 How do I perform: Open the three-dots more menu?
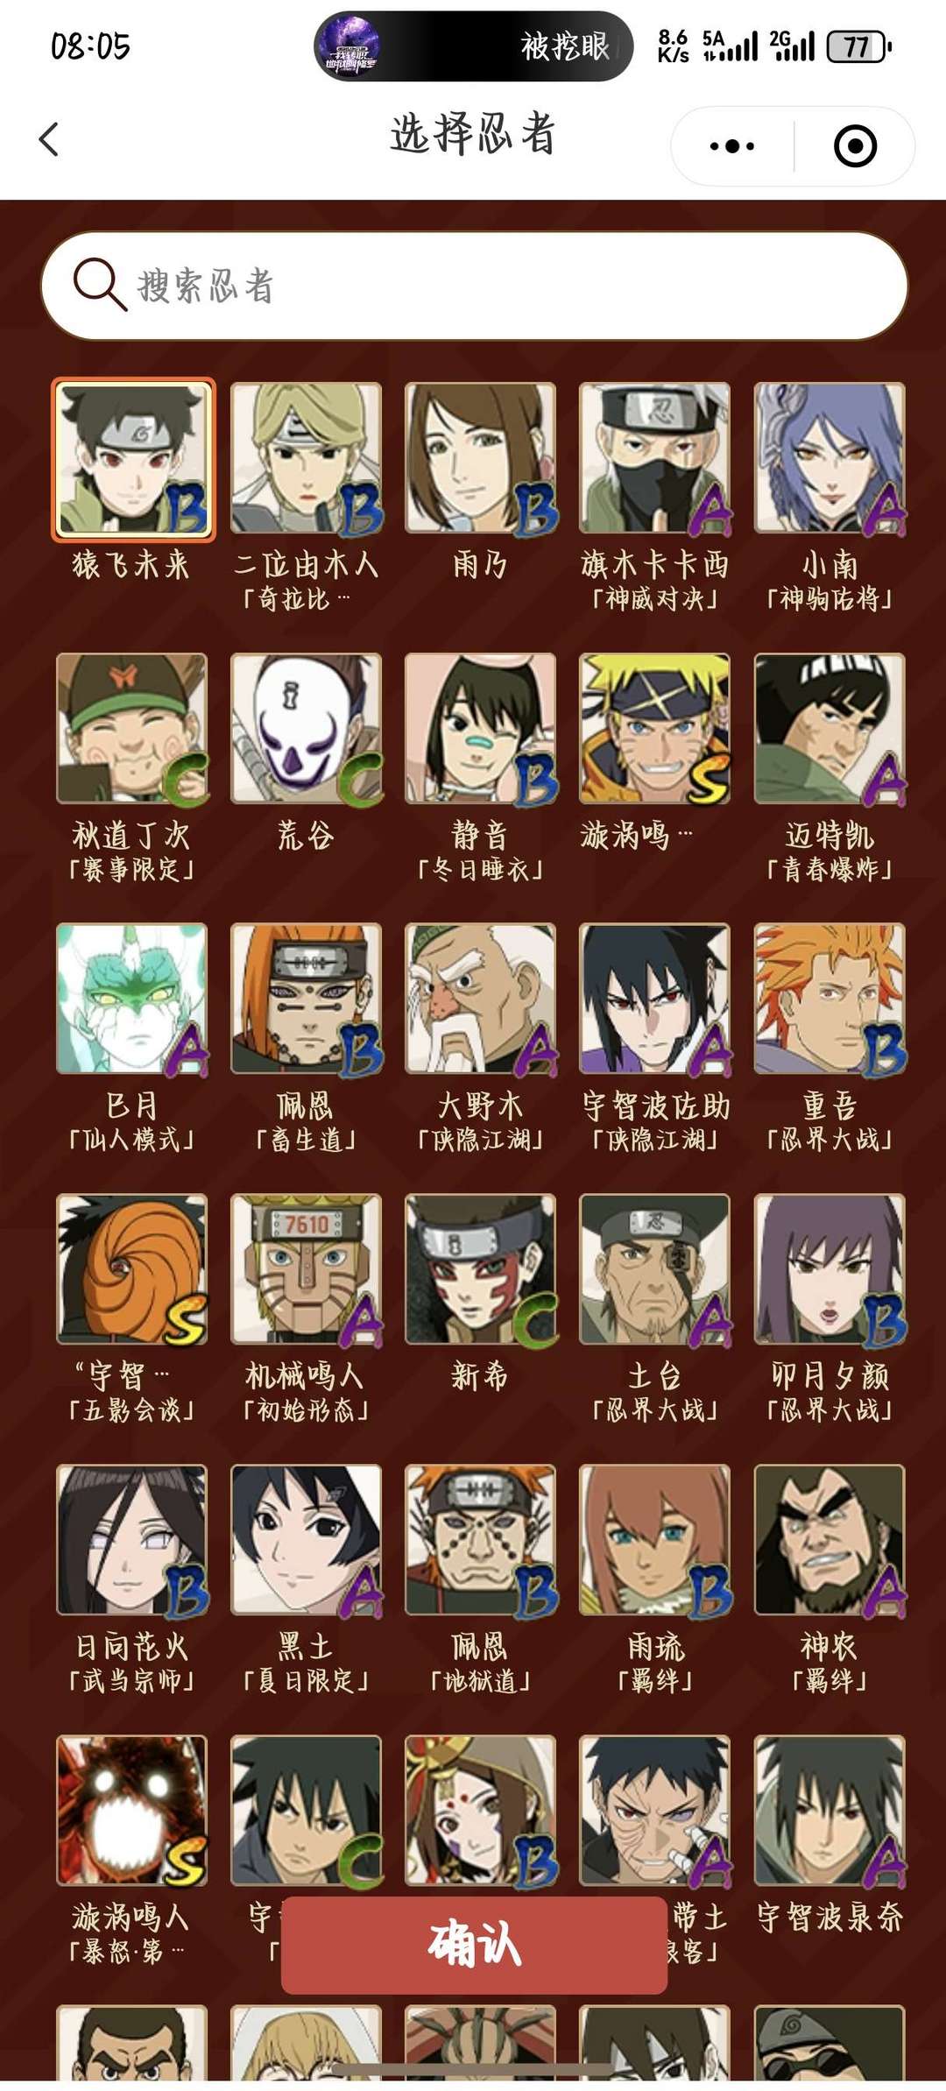click(x=732, y=146)
